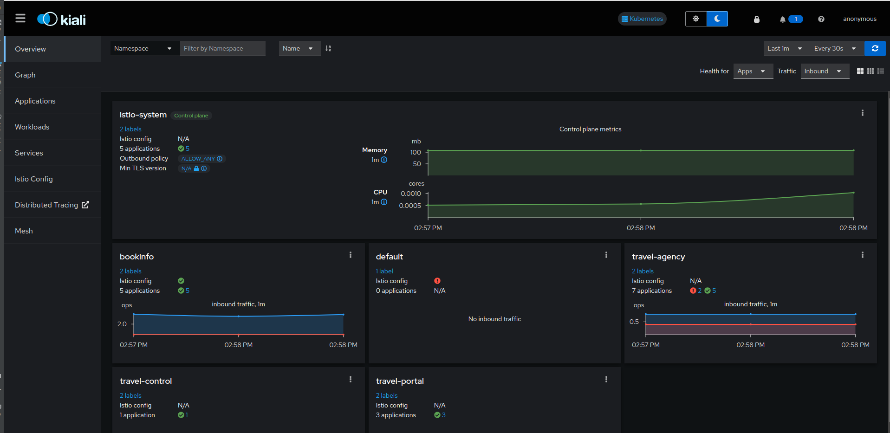Open the help question mark menu
The height and width of the screenshot is (433, 890).
821,19
